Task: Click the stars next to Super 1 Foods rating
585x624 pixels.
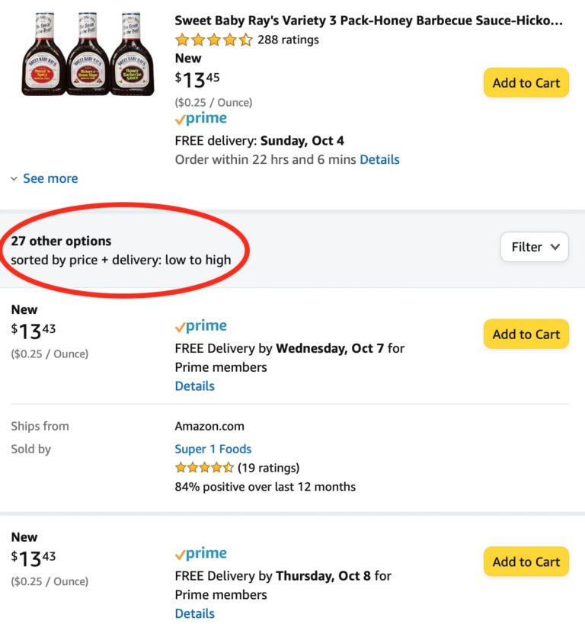Action: tap(204, 467)
